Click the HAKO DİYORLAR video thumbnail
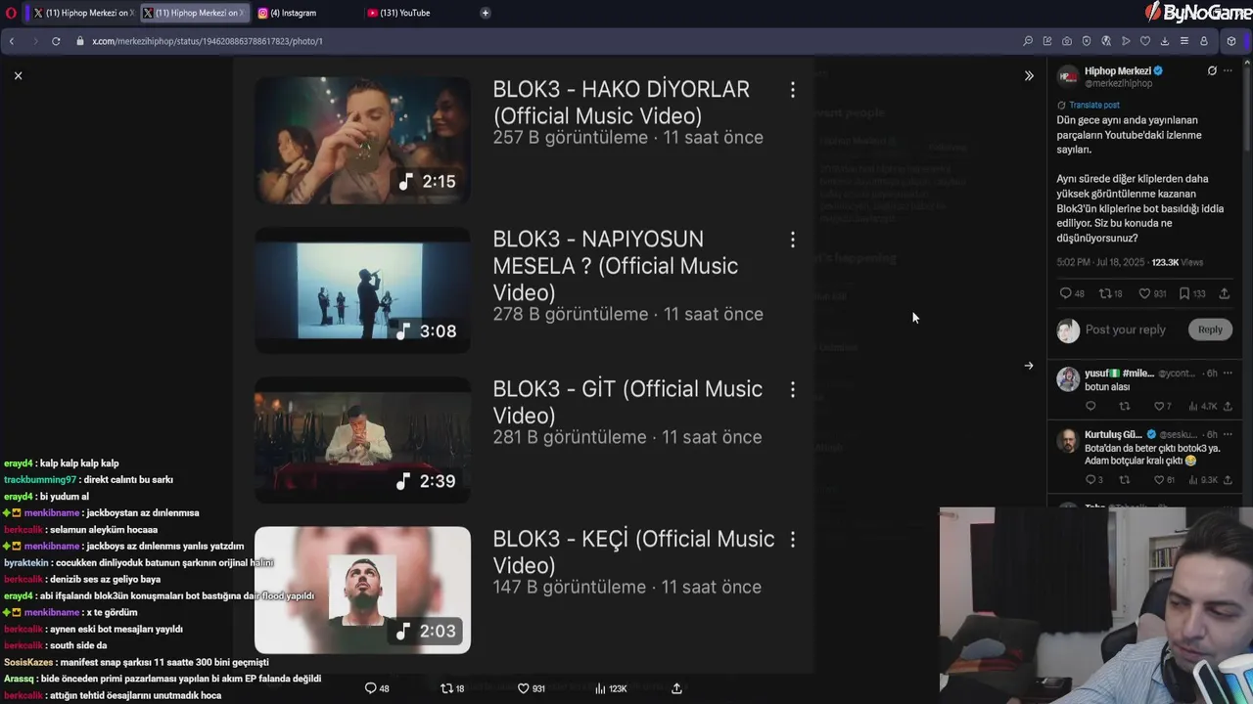 [x=362, y=140]
